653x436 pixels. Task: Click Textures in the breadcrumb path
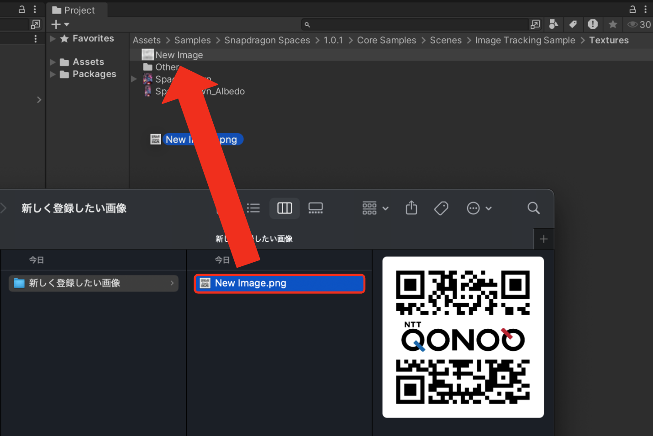609,41
